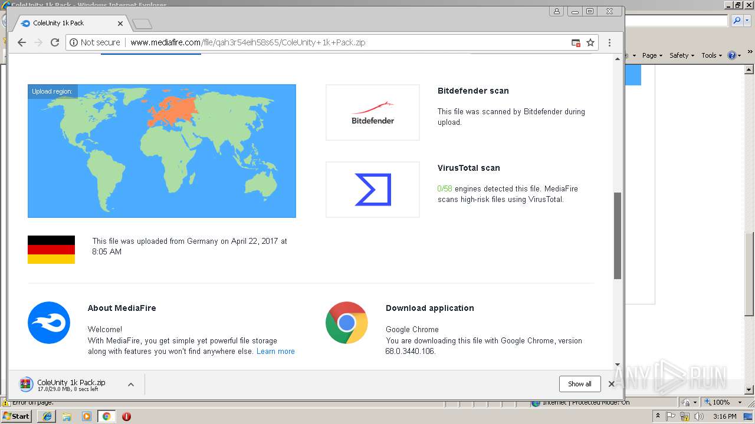Click the IE status bar error warning icon
This screenshot has width=755, height=424.
tap(5, 402)
